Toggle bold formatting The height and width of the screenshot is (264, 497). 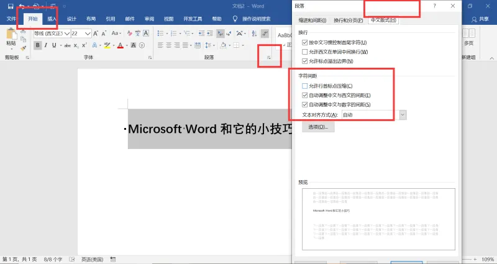point(38,45)
